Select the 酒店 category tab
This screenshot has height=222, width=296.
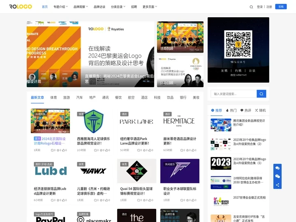click(x=144, y=97)
